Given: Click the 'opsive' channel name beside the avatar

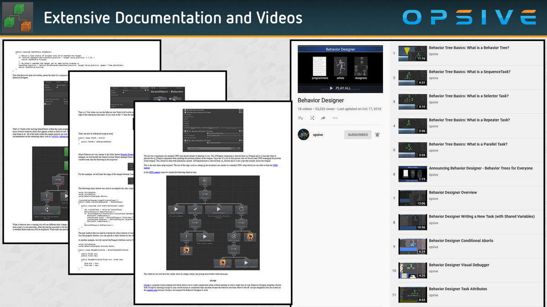Looking at the screenshot, I should (318, 135).
